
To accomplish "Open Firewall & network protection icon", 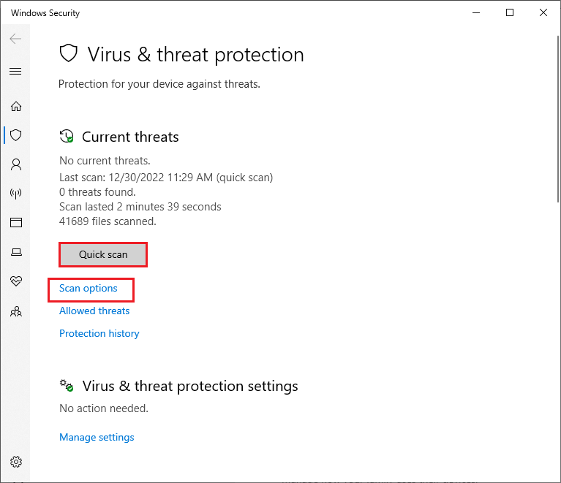I will [16, 194].
